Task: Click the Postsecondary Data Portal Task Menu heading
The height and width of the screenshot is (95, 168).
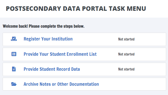Action: [76, 9]
